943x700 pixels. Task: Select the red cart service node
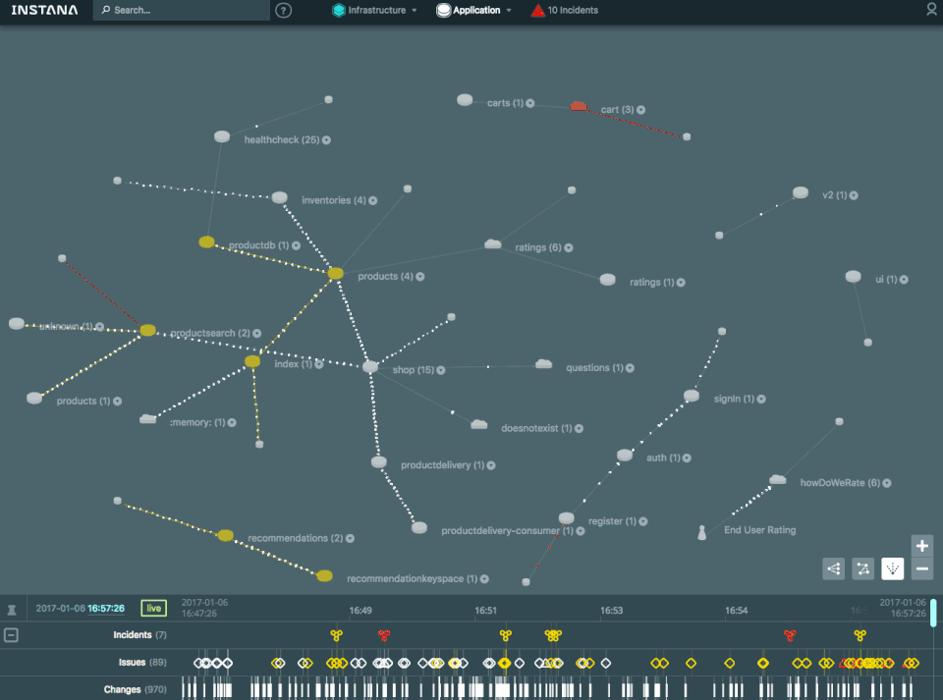click(578, 106)
